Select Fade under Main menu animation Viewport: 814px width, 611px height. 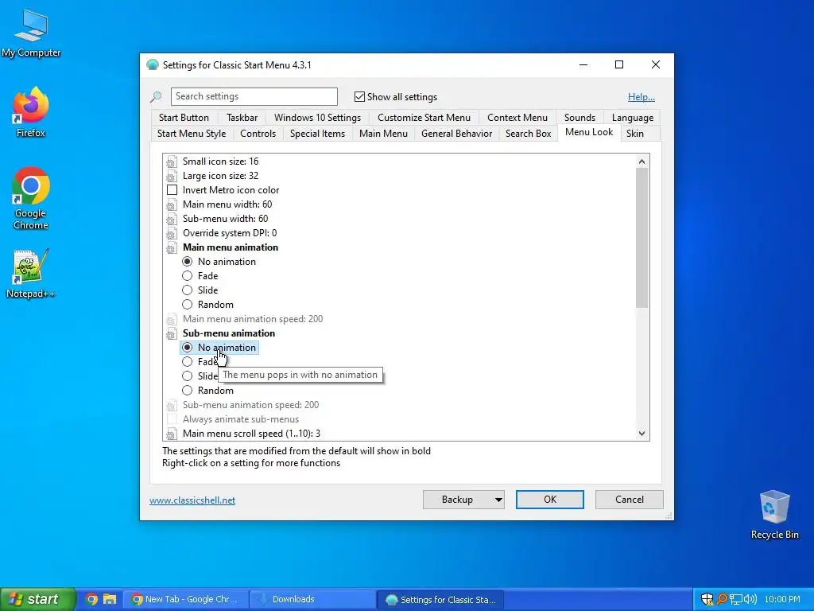(188, 276)
